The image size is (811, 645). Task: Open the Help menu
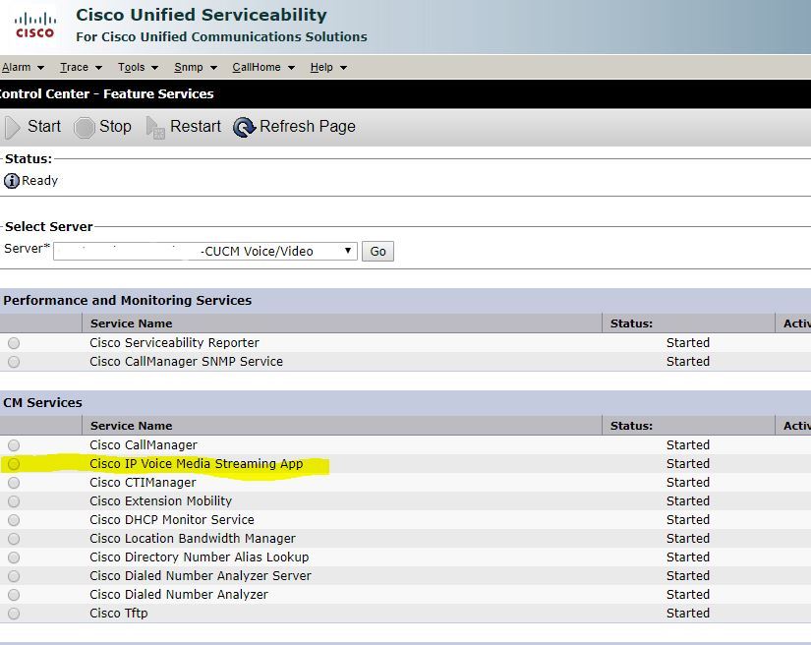322,67
